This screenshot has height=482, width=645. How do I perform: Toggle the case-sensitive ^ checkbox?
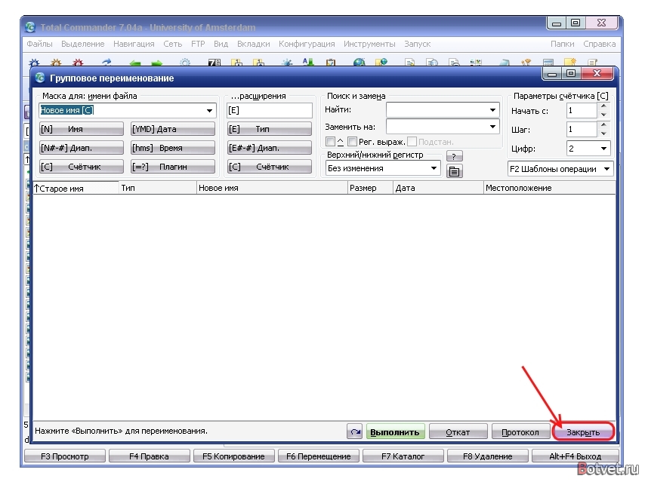coord(330,142)
